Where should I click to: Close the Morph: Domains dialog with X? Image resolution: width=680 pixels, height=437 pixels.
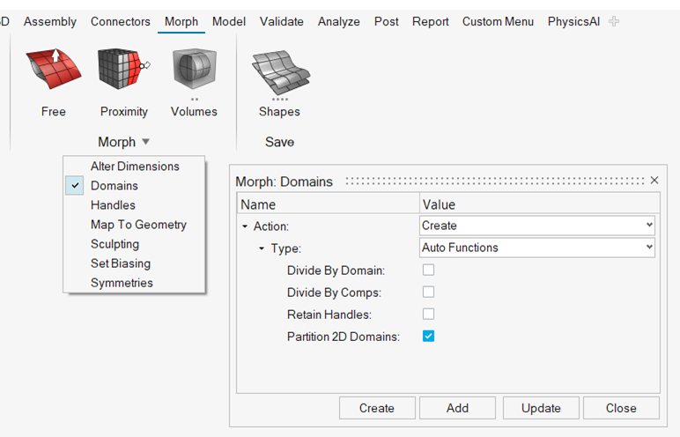(x=654, y=181)
